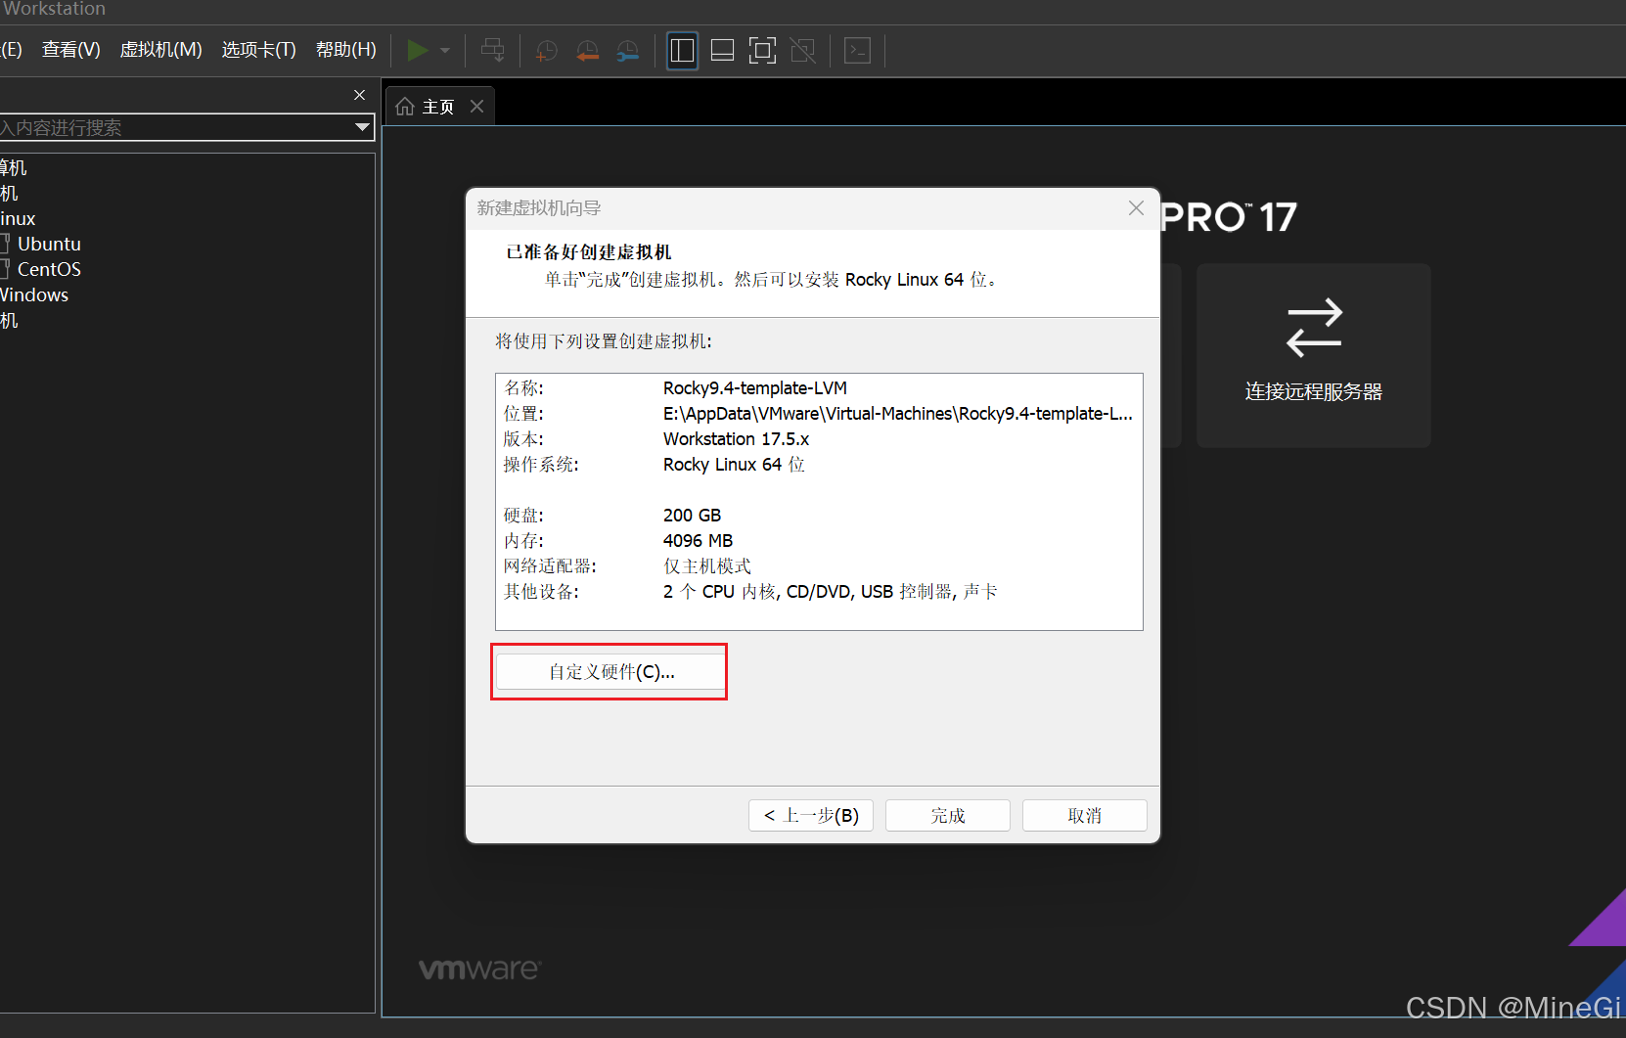
Task: Click the 取消 cancel button
Action: tap(1084, 815)
